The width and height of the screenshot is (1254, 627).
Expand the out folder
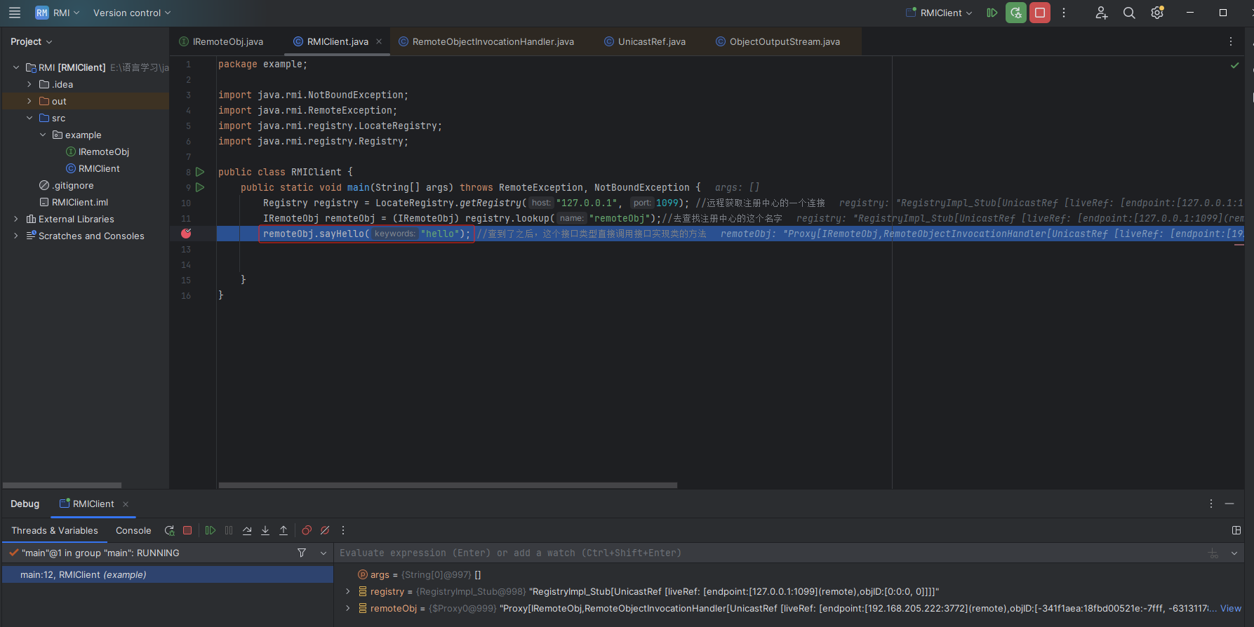coord(29,101)
